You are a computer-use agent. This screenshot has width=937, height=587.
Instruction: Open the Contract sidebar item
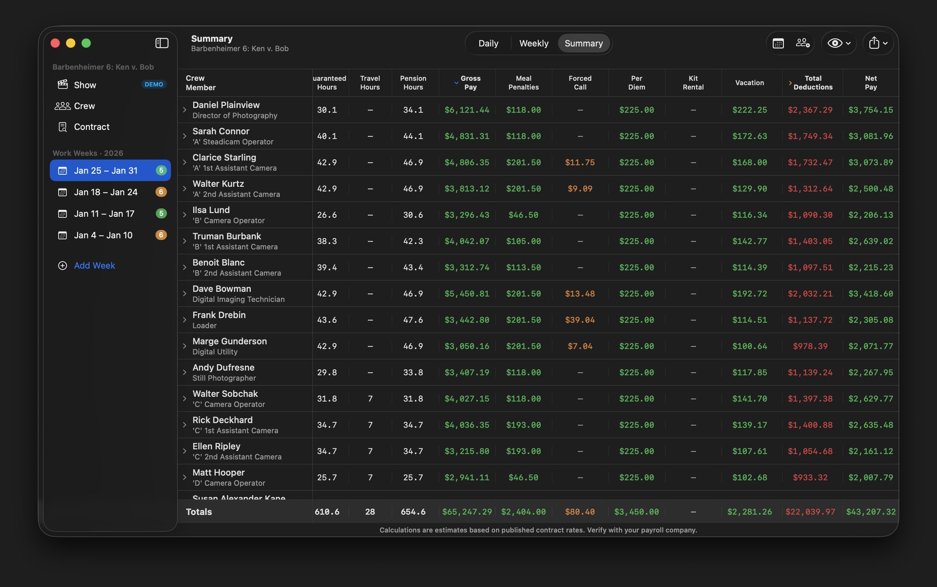[110, 127]
